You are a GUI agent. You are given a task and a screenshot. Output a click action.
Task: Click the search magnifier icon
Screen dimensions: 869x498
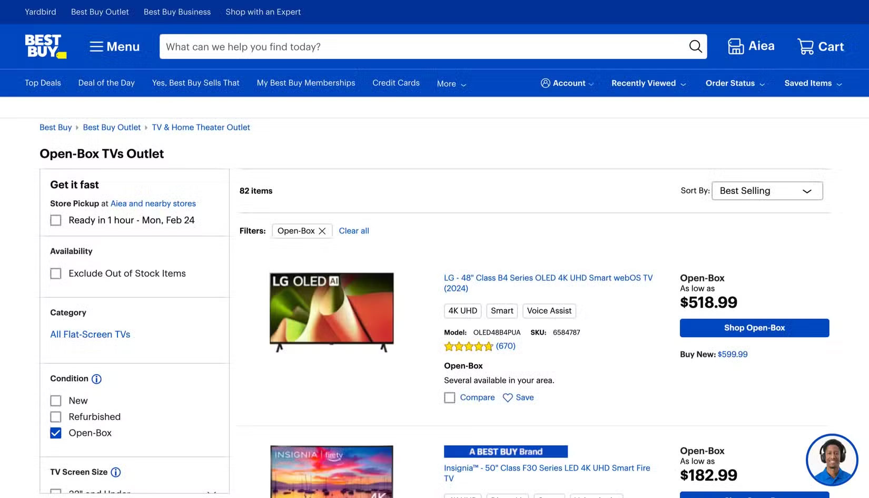tap(695, 46)
